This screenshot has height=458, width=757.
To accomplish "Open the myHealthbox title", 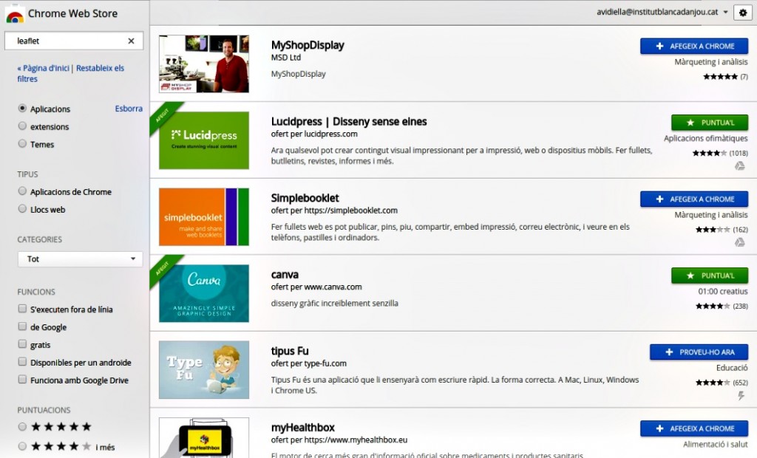I will pos(302,428).
